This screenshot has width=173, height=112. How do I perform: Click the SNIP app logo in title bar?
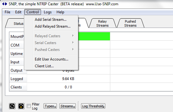tap(5, 4)
